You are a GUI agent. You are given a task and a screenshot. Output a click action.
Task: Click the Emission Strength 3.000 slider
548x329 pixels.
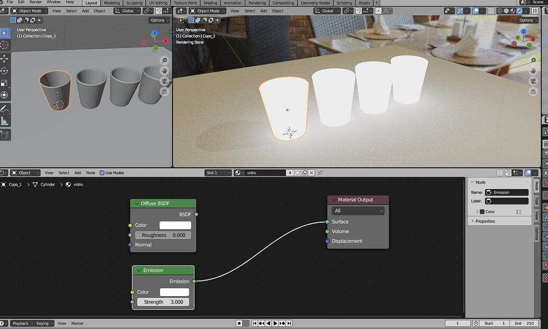(x=163, y=301)
